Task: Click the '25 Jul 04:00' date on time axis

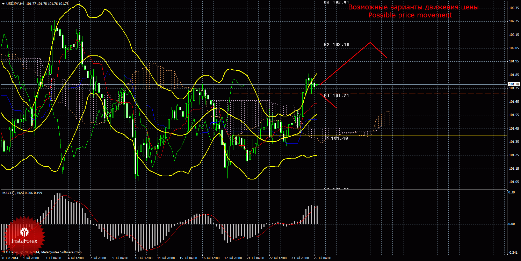Action: coord(322,259)
